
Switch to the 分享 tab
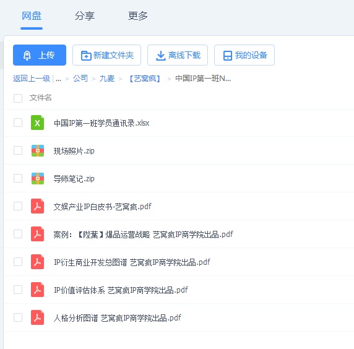(85, 16)
